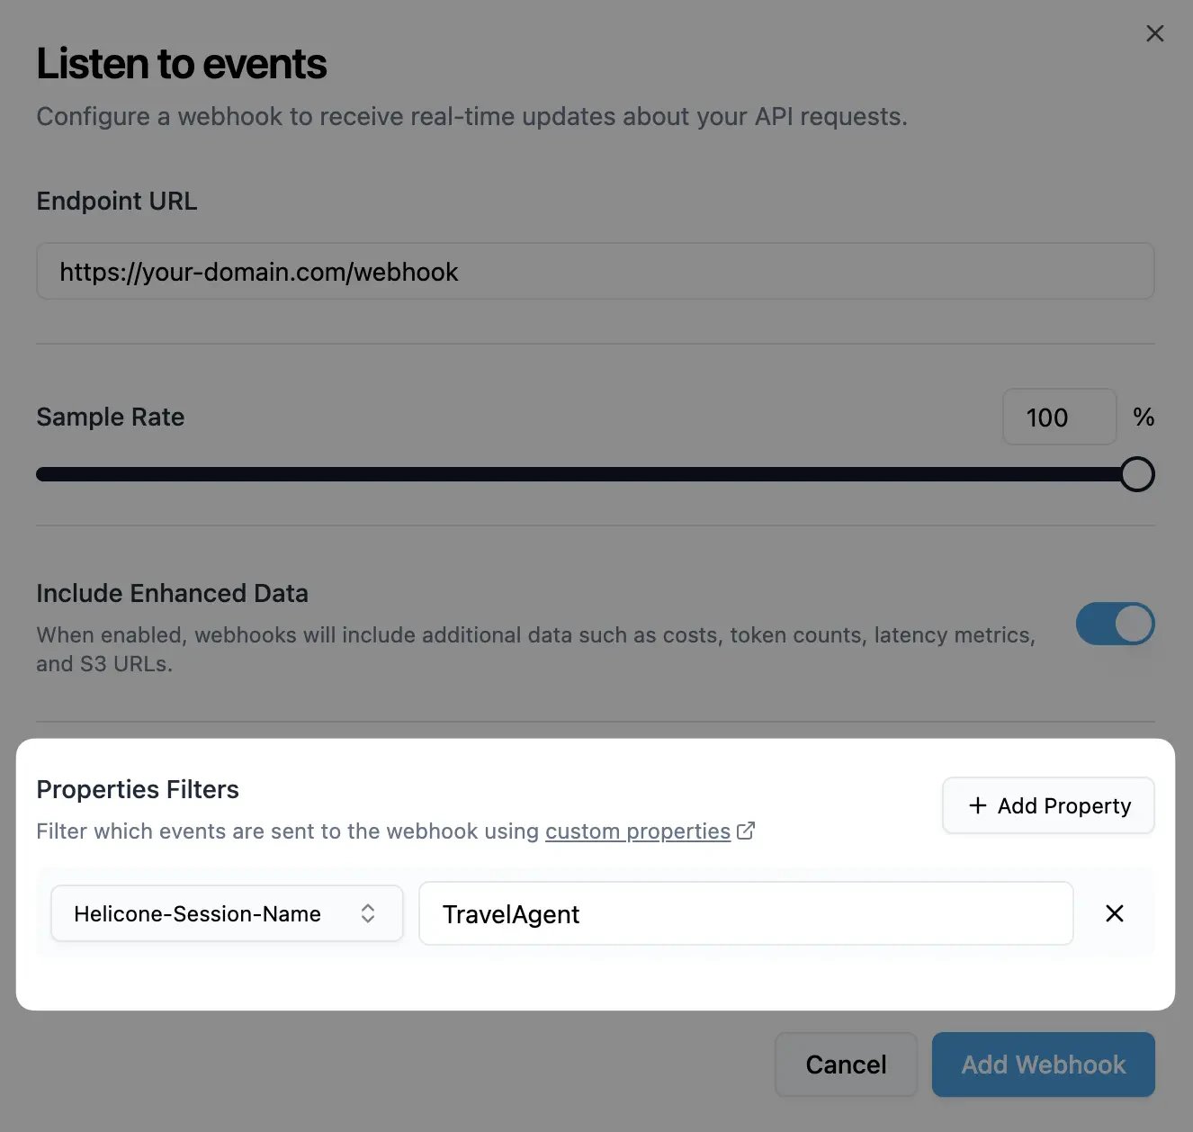The image size is (1193, 1132).
Task: Follow the custom properties link
Action: [x=638, y=831]
